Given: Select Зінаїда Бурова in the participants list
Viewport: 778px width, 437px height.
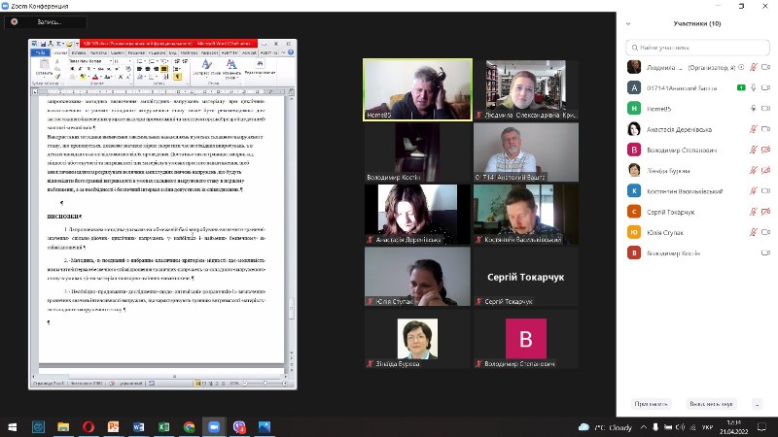Looking at the screenshot, I should 697,171.
